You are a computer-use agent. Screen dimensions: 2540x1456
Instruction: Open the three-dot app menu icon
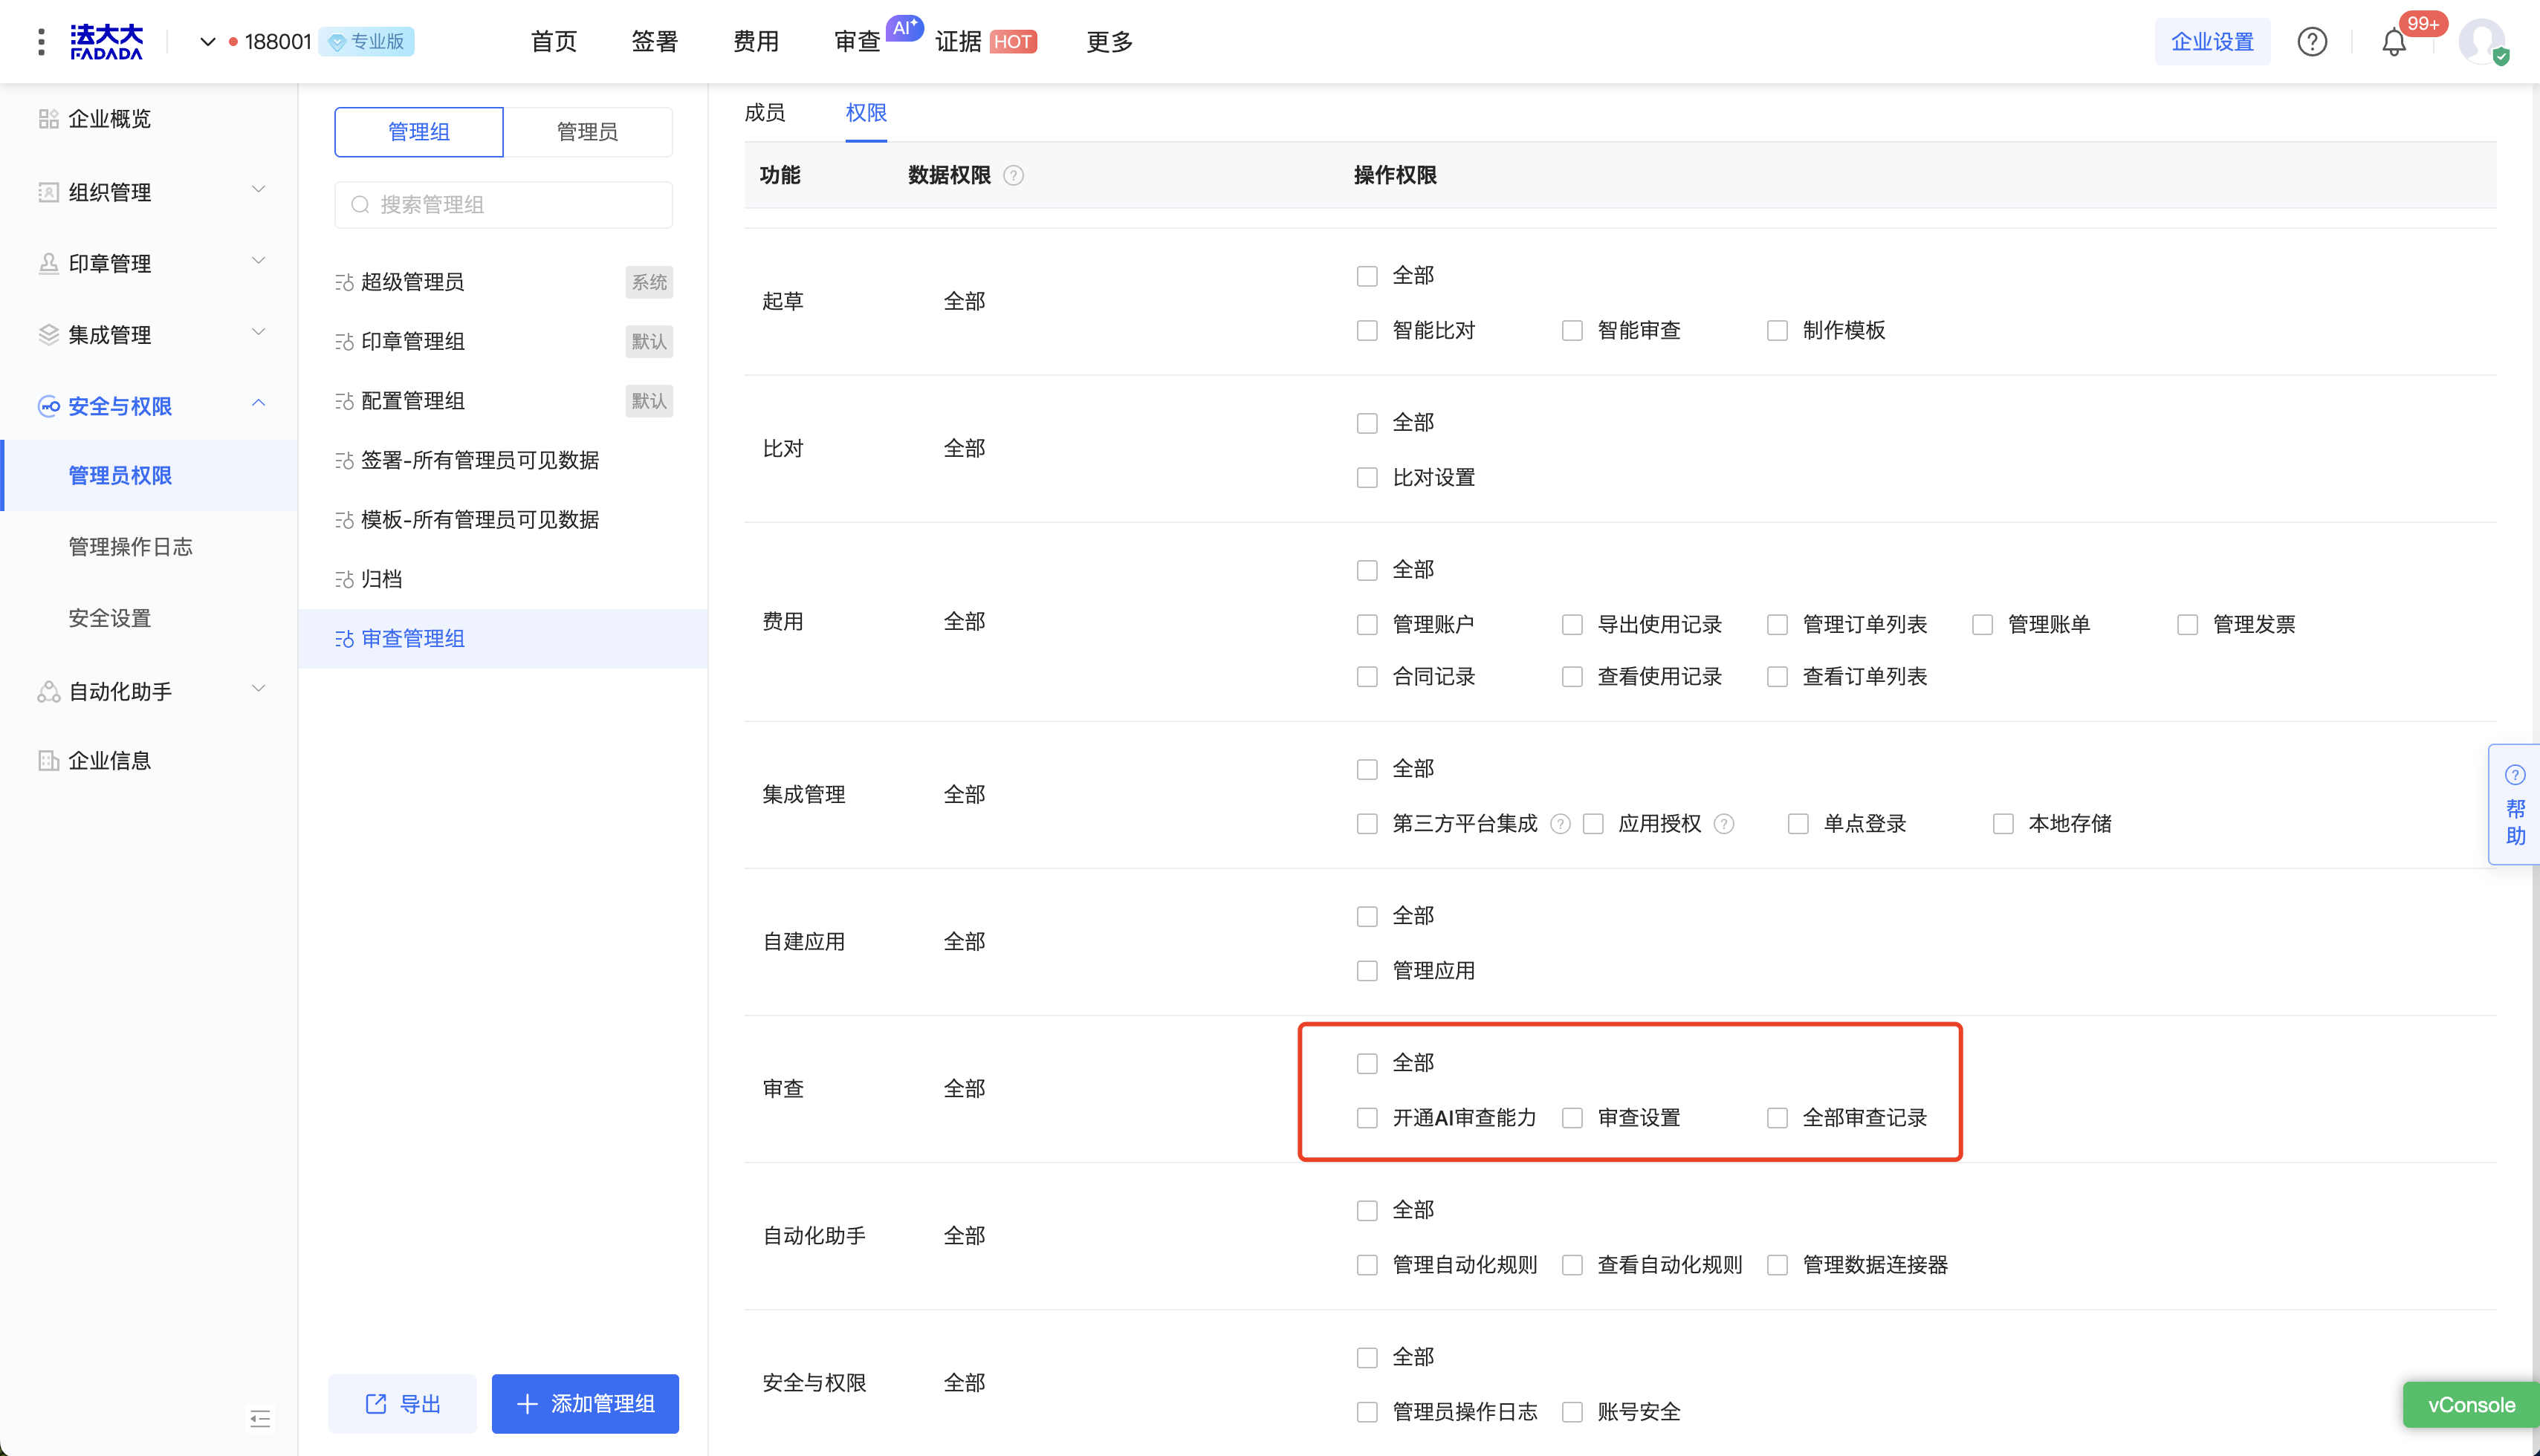point(41,42)
